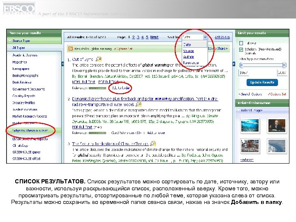Click the Options set link in results bar
296x222 pixels.
[x=123, y=49]
